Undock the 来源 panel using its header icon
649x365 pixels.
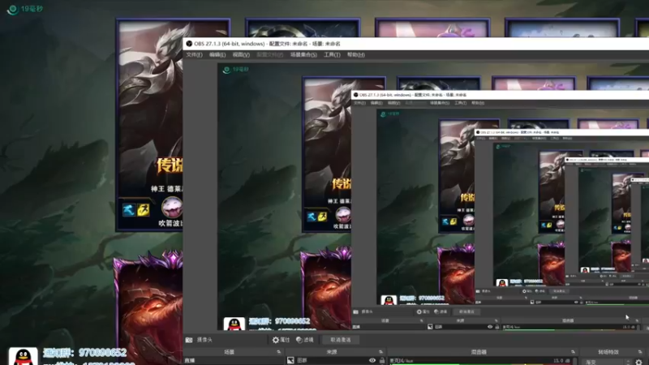coord(380,352)
